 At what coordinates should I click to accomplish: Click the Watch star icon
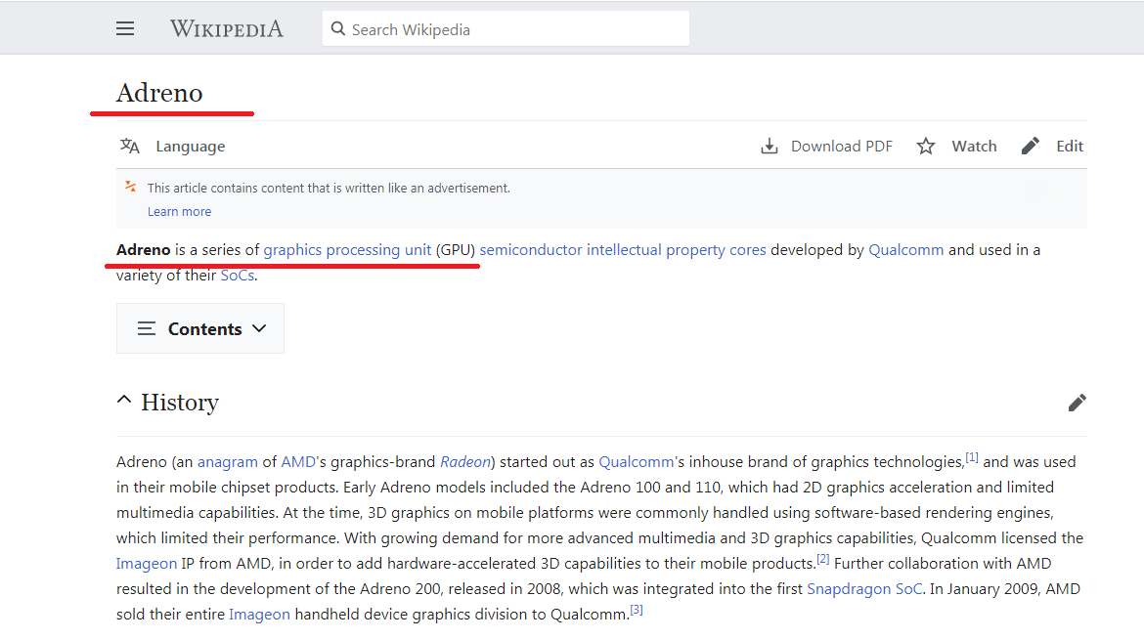[x=926, y=147]
